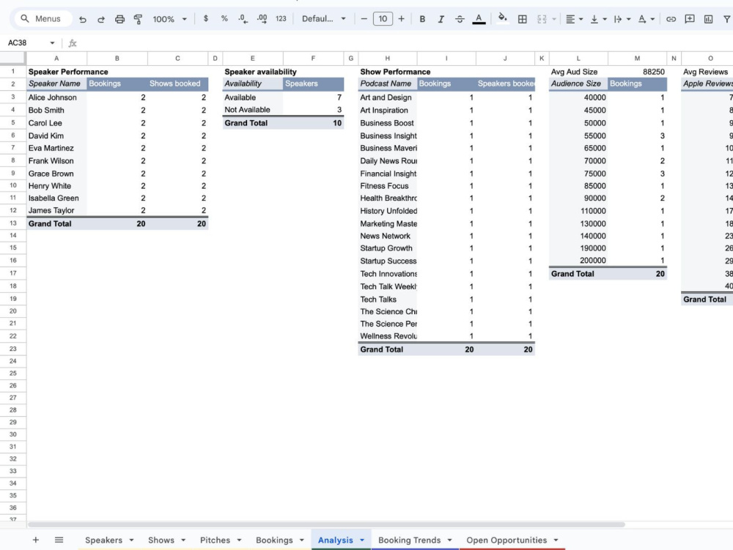Open the text color picker
The image size is (733, 550).
click(479, 19)
